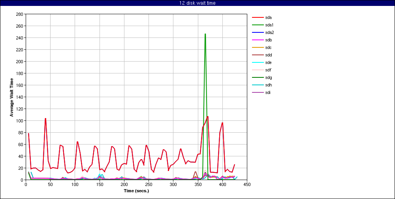Image resolution: width=395 pixels, height=199 pixels.
Task: Select the sdi legend label
Action: [268, 92]
